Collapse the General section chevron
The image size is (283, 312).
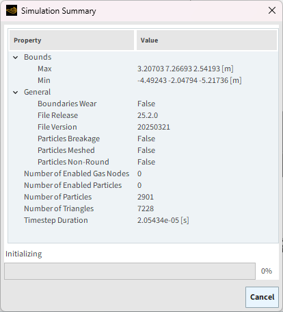click(x=16, y=93)
